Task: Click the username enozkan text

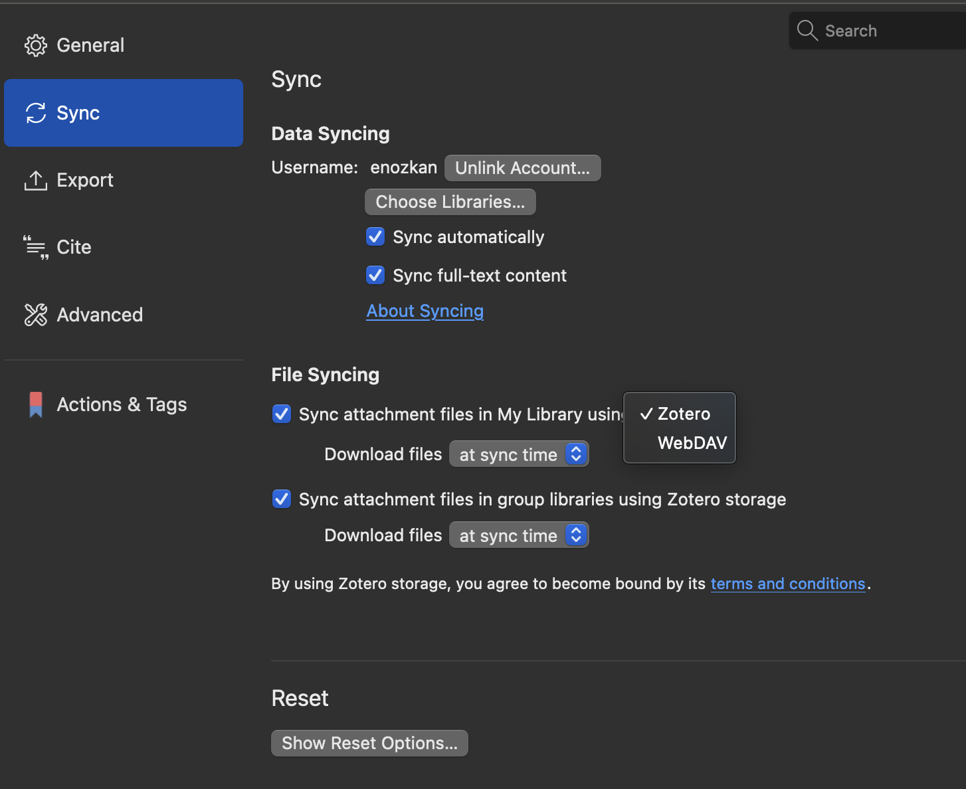Action: pos(404,167)
